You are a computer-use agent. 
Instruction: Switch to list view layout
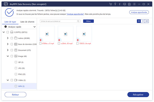[143, 21]
